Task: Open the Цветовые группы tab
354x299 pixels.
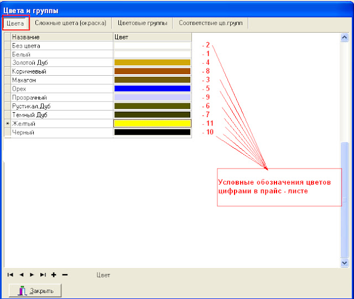Action: tap(143, 23)
